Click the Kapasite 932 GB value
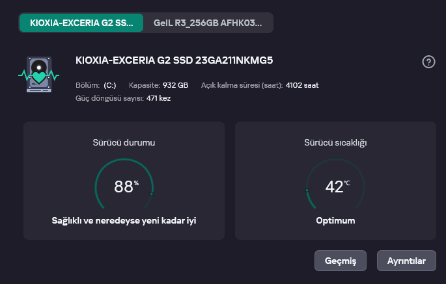The height and width of the screenshot is (284, 446). click(x=176, y=85)
